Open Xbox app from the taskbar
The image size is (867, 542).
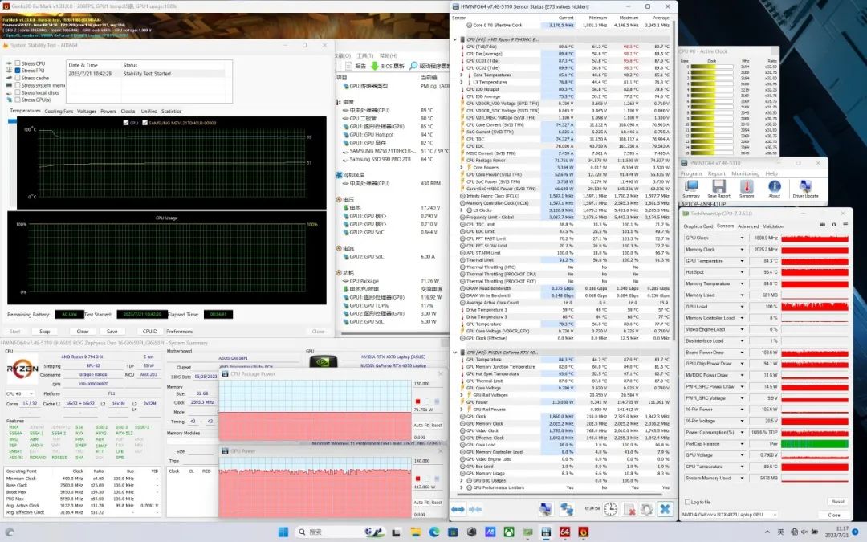pyautogui.click(x=509, y=532)
